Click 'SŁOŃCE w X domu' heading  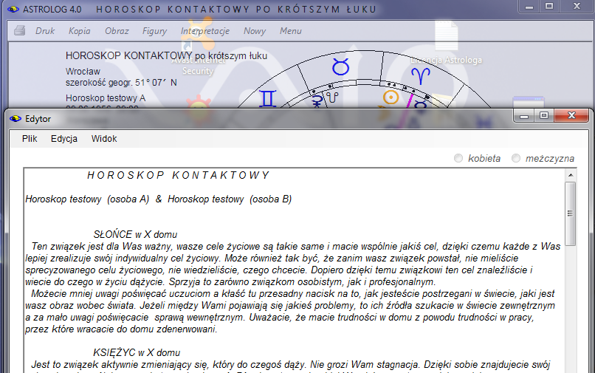(136, 234)
